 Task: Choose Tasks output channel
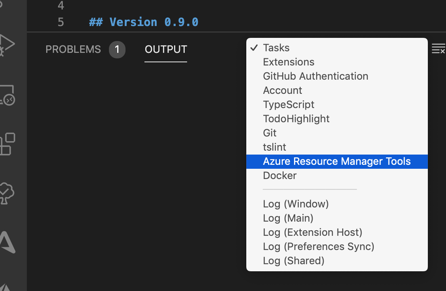click(x=337, y=48)
